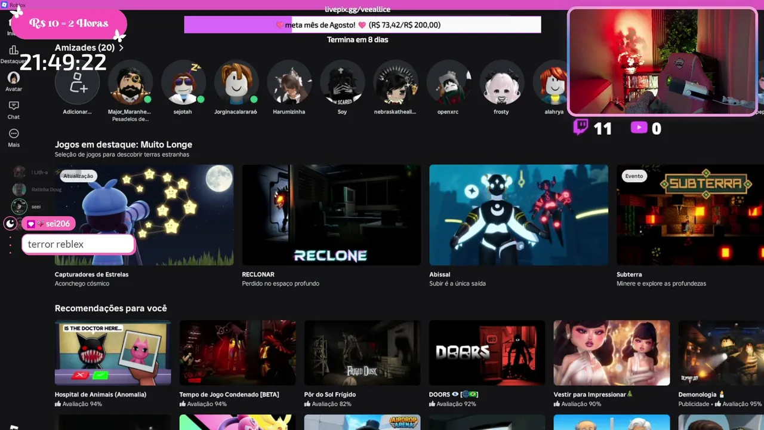Screen dimensions: 764x430
Task: Open Major_Maranhe friend avatar
Action: tap(130, 82)
